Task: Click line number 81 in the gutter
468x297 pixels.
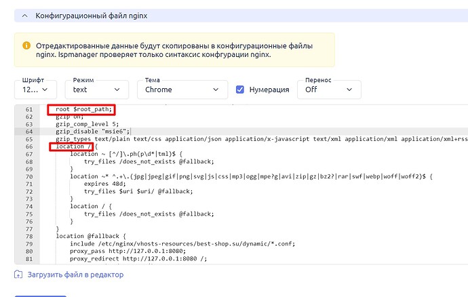Action: [29, 259]
